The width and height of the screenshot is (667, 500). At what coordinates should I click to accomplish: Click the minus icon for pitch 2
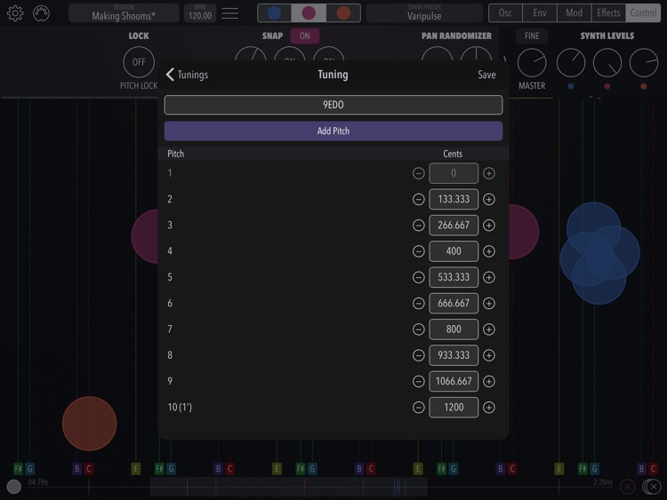pyautogui.click(x=419, y=199)
